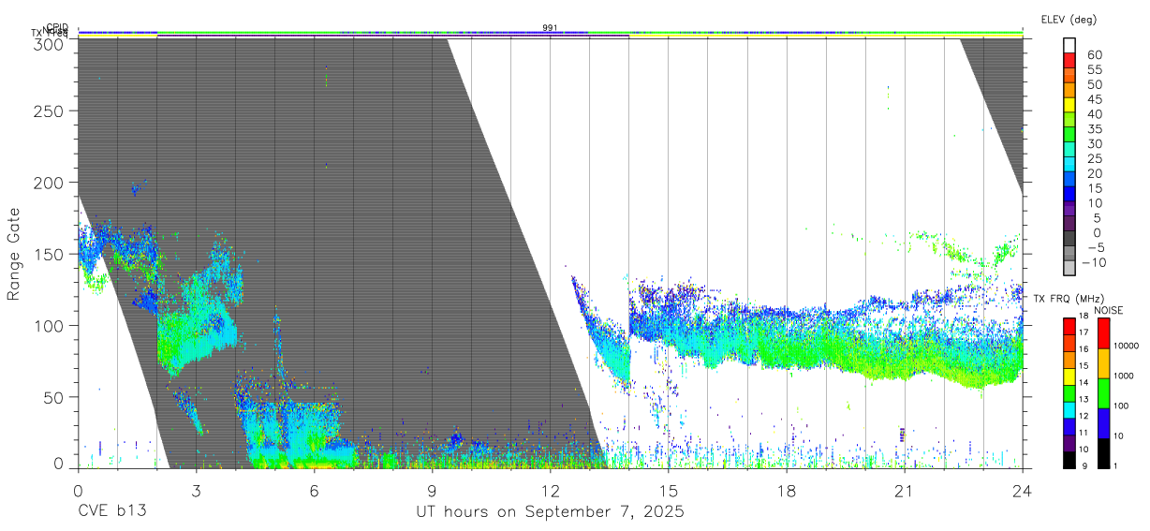Pick the black swatch on NOISE colorbar

pyautogui.click(x=1102, y=452)
